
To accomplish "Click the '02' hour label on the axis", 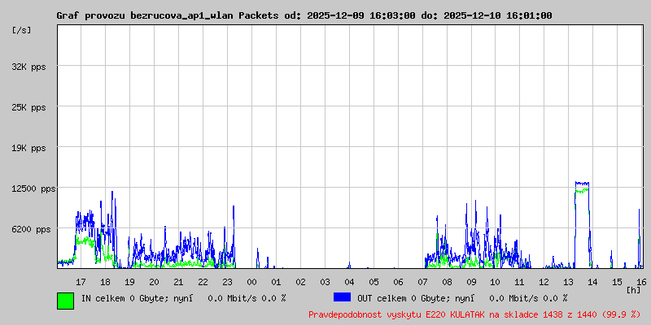I will [x=300, y=282].
